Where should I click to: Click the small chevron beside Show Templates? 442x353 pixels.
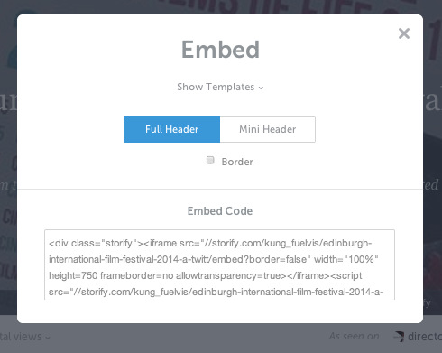tap(261, 88)
